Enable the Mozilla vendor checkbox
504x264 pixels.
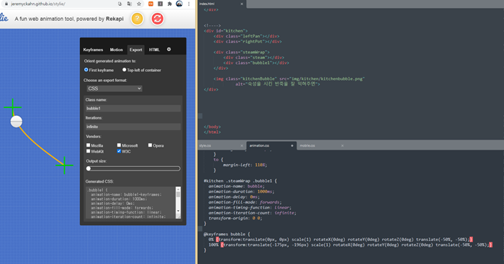[88, 145]
